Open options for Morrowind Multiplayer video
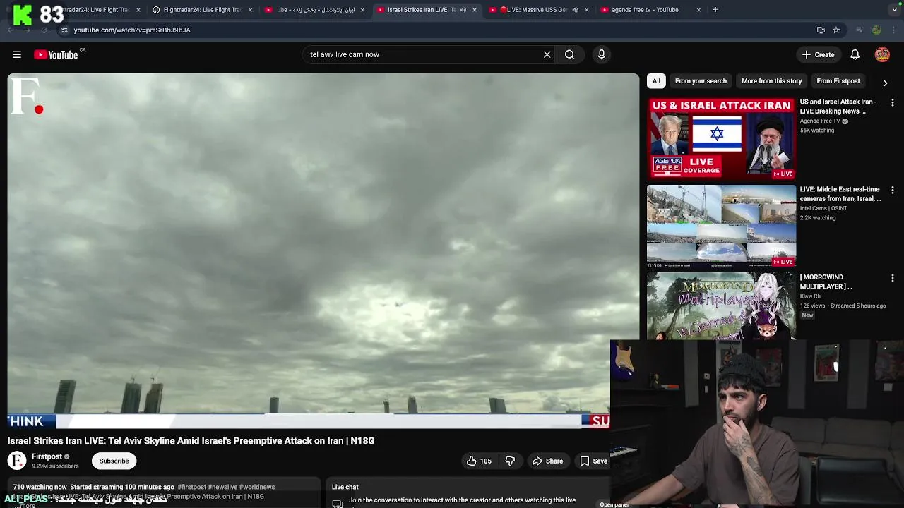Image resolution: width=904 pixels, height=508 pixels. tap(893, 279)
